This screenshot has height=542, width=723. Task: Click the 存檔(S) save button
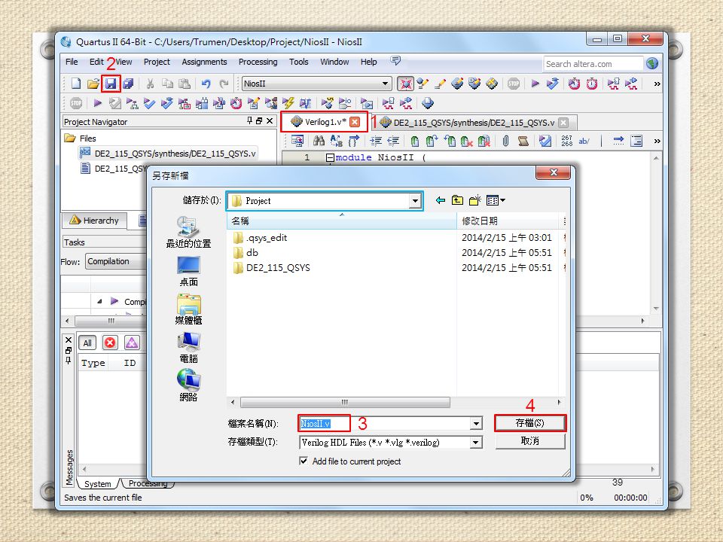[529, 422]
